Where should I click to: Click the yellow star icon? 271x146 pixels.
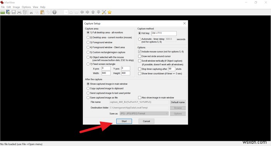(110, 12)
